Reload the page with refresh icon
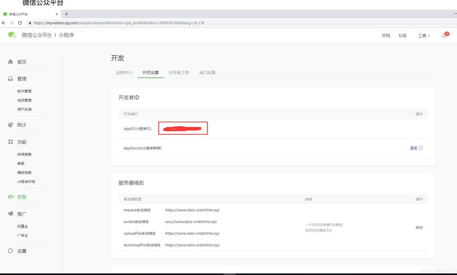This screenshot has height=275, width=457. click(20, 23)
